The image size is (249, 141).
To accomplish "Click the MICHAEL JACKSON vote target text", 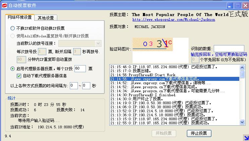I will (x=150, y=27).
